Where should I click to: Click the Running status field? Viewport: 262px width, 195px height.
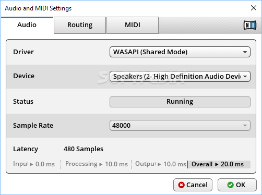pos(180,102)
